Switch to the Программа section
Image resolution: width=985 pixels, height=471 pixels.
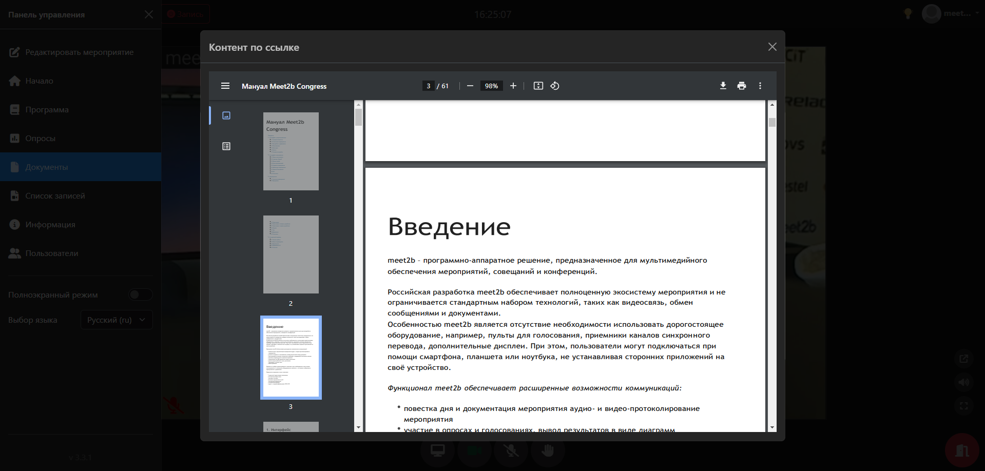click(x=47, y=109)
